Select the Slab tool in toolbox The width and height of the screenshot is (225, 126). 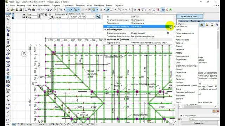[x=8, y=50]
